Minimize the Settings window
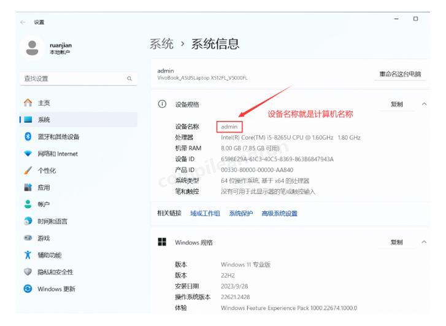Image resolution: width=446 pixels, height=326 pixels. 396,19
